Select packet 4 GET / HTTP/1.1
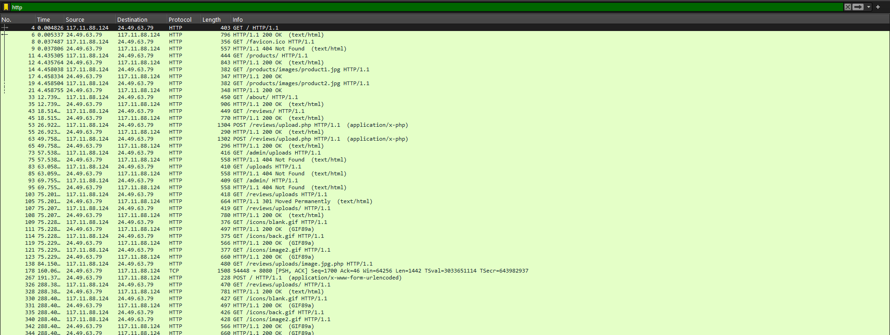This screenshot has height=335, width=890. (x=445, y=28)
